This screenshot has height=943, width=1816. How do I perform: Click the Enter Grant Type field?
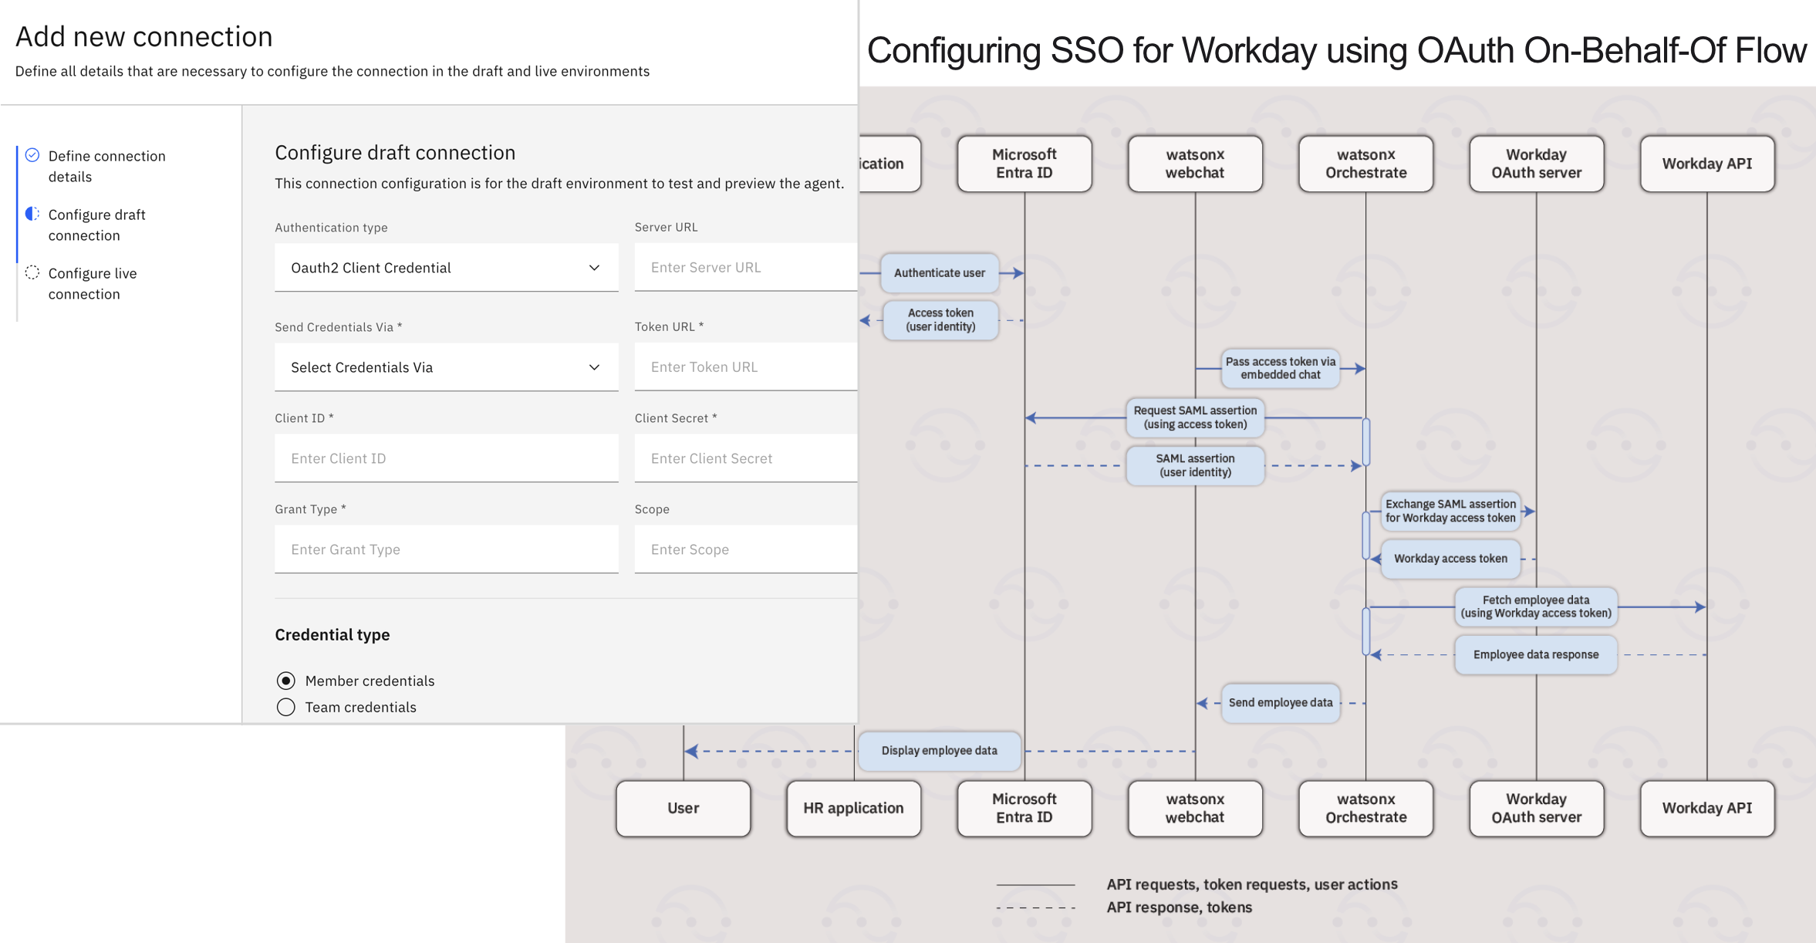[x=446, y=549]
